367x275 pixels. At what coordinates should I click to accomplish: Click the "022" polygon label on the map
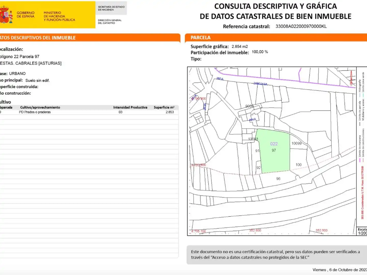[x=274, y=144]
